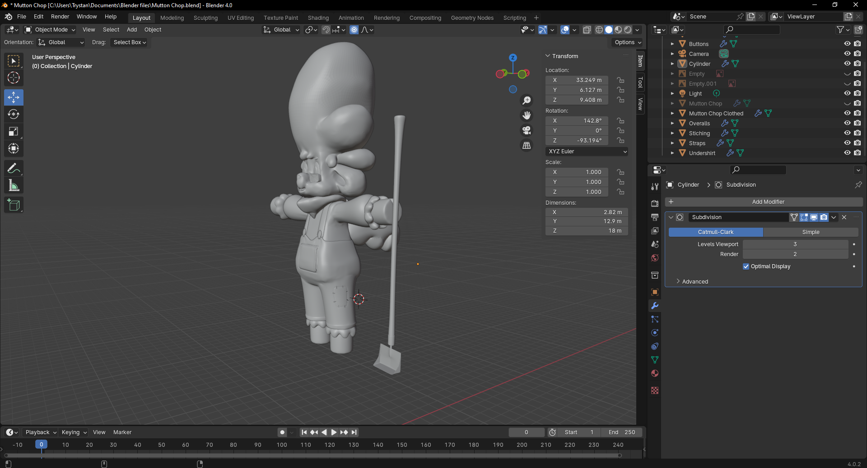Hide the Overalls object in outliner
The image size is (867, 468).
tap(847, 123)
